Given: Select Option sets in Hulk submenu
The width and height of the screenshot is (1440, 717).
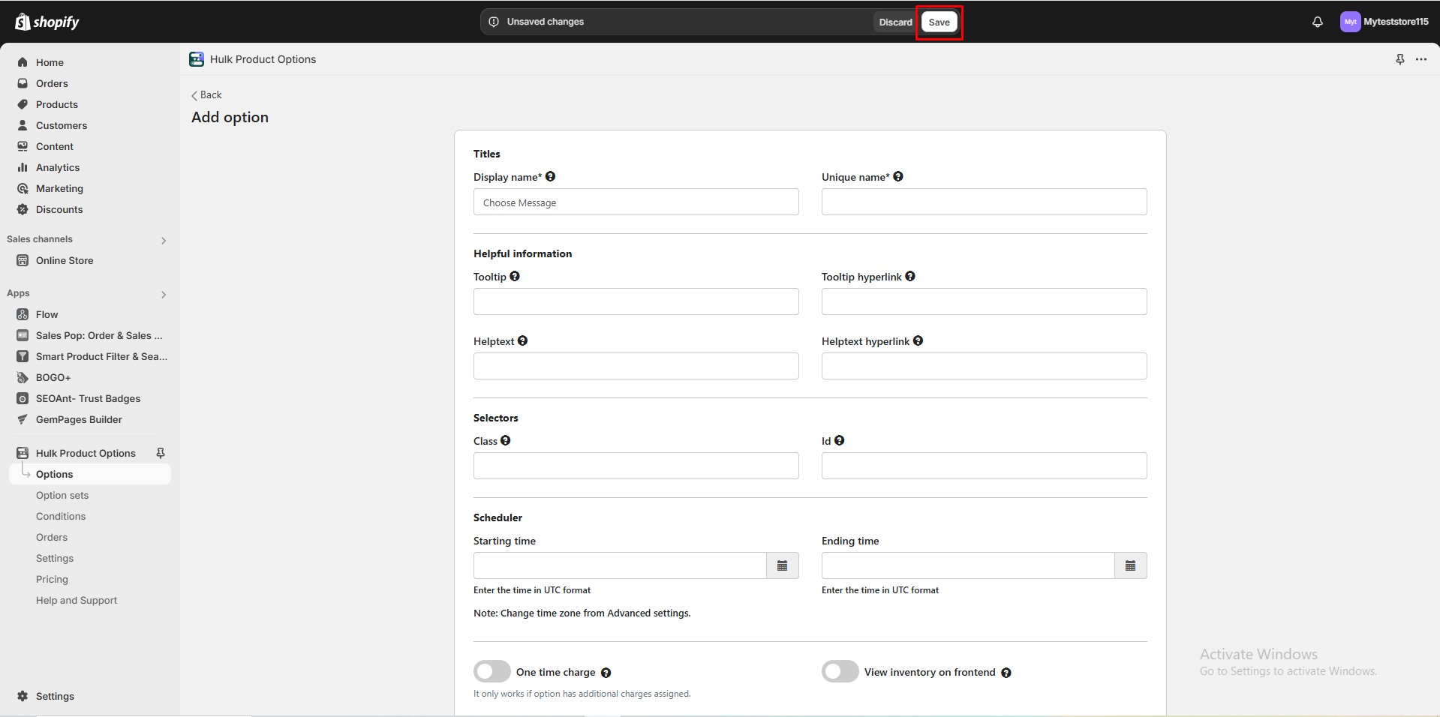Looking at the screenshot, I should tap(63, 495).
